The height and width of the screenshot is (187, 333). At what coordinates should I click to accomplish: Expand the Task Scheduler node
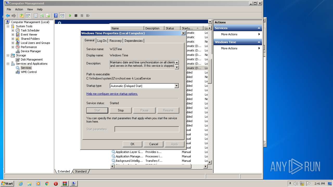[x=13, y=30]
